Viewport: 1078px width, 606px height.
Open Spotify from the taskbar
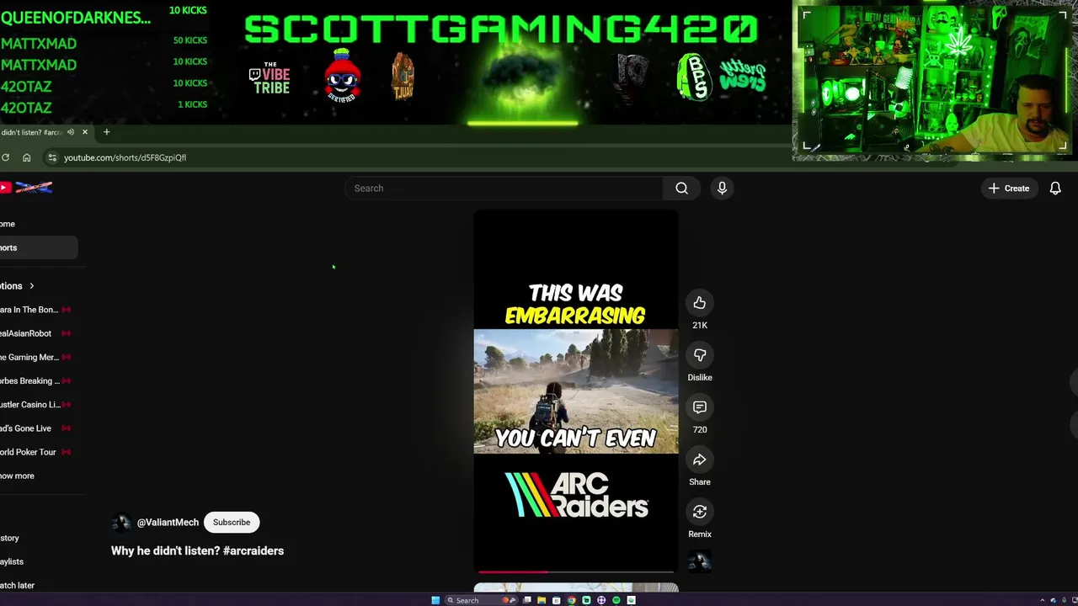pos(616,600)
